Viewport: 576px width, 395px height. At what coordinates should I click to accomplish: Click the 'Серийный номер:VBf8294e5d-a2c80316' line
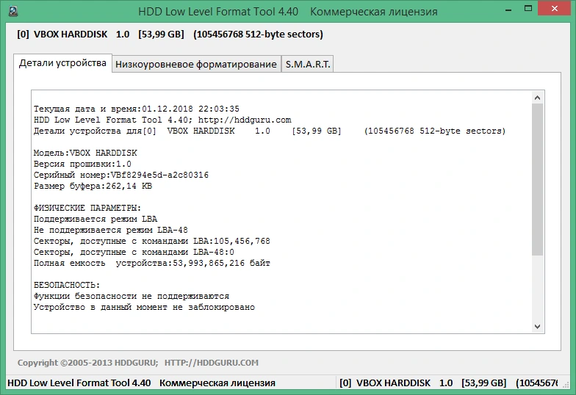(x=121, y=175)
